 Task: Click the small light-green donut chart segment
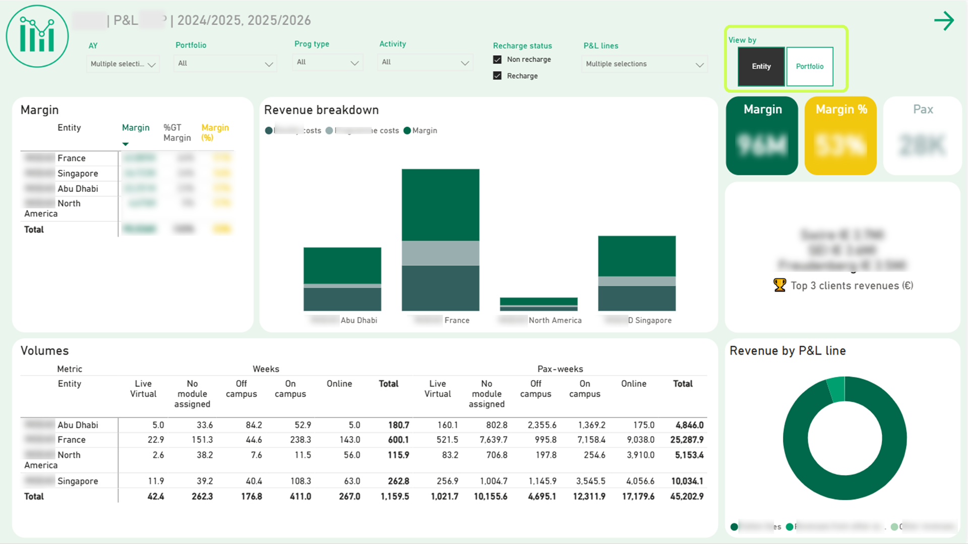pos(836,389)
